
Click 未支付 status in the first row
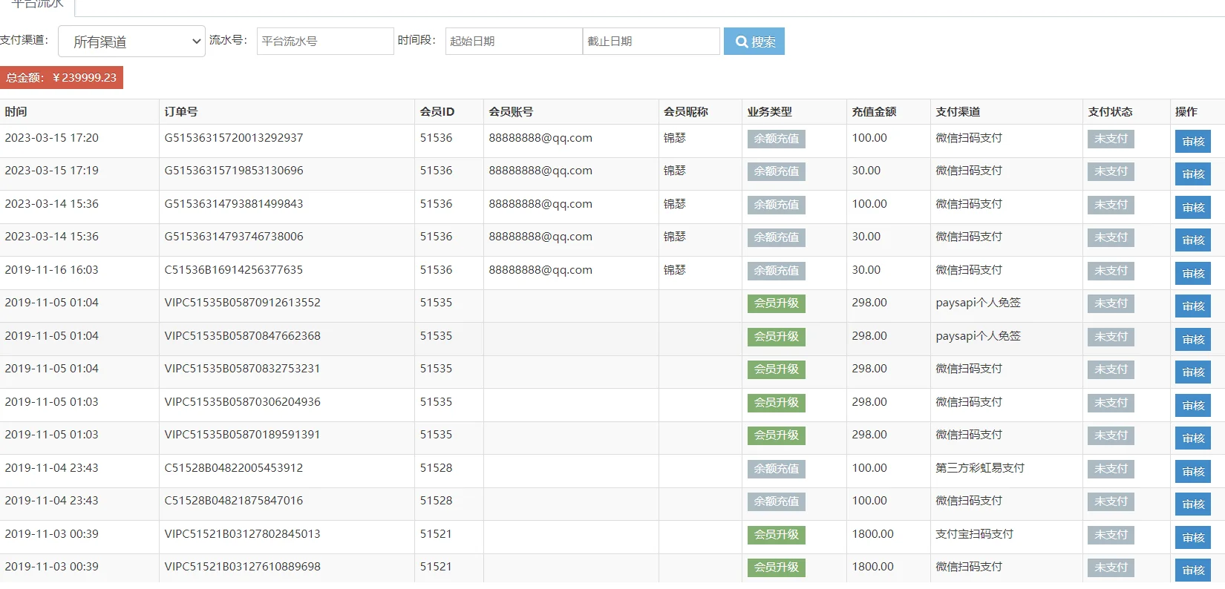click(x=1110, y=139)
